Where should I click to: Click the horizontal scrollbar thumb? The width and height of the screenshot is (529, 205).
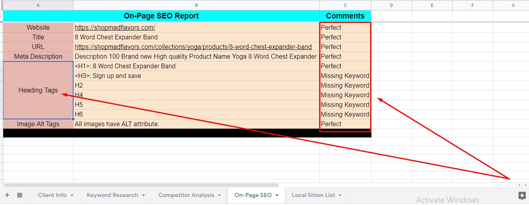[141, 185]
